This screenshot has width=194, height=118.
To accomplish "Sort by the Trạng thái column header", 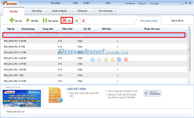I will point(48,29).
